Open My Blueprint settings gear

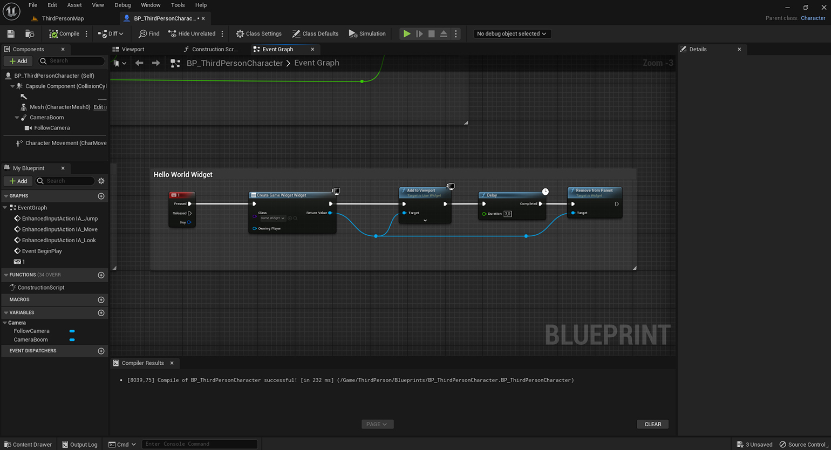101,181
